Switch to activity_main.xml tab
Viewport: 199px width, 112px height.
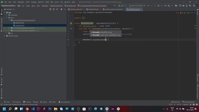tap(76, 9)
